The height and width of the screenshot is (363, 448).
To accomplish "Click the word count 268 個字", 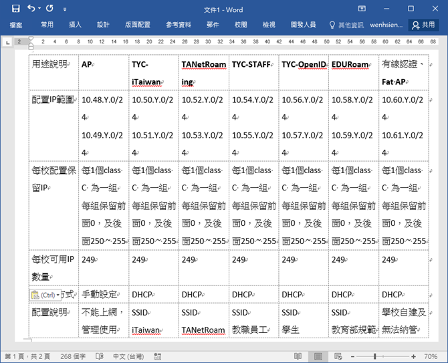I will 73,356.
